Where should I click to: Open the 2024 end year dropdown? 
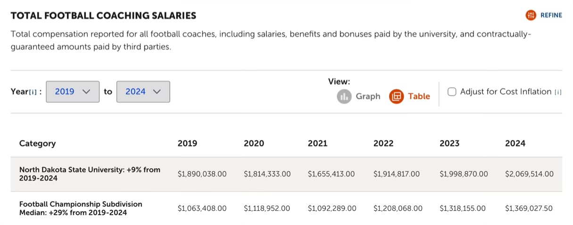pos(143,92)
